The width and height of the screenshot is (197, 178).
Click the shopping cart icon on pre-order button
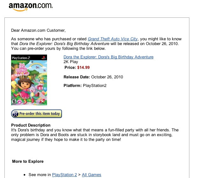tap(15, 114)
